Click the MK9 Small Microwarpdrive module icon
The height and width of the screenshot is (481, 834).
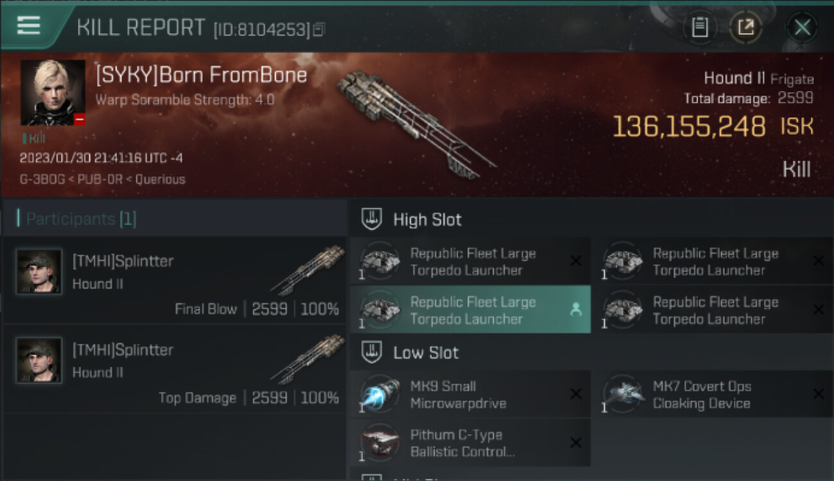pyautogui.click(x=380, y=394)
